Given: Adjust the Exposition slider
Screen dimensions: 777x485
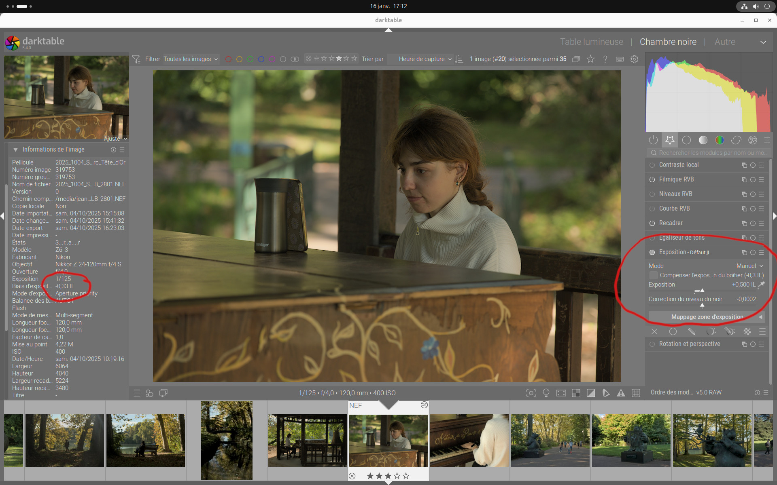Looking at the screenshot, I should coord(702,290).
